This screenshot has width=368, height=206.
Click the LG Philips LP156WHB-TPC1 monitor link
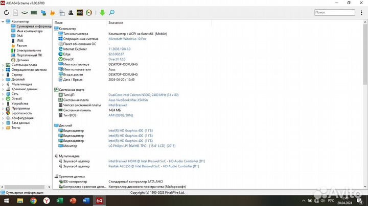tap(142, 146)
